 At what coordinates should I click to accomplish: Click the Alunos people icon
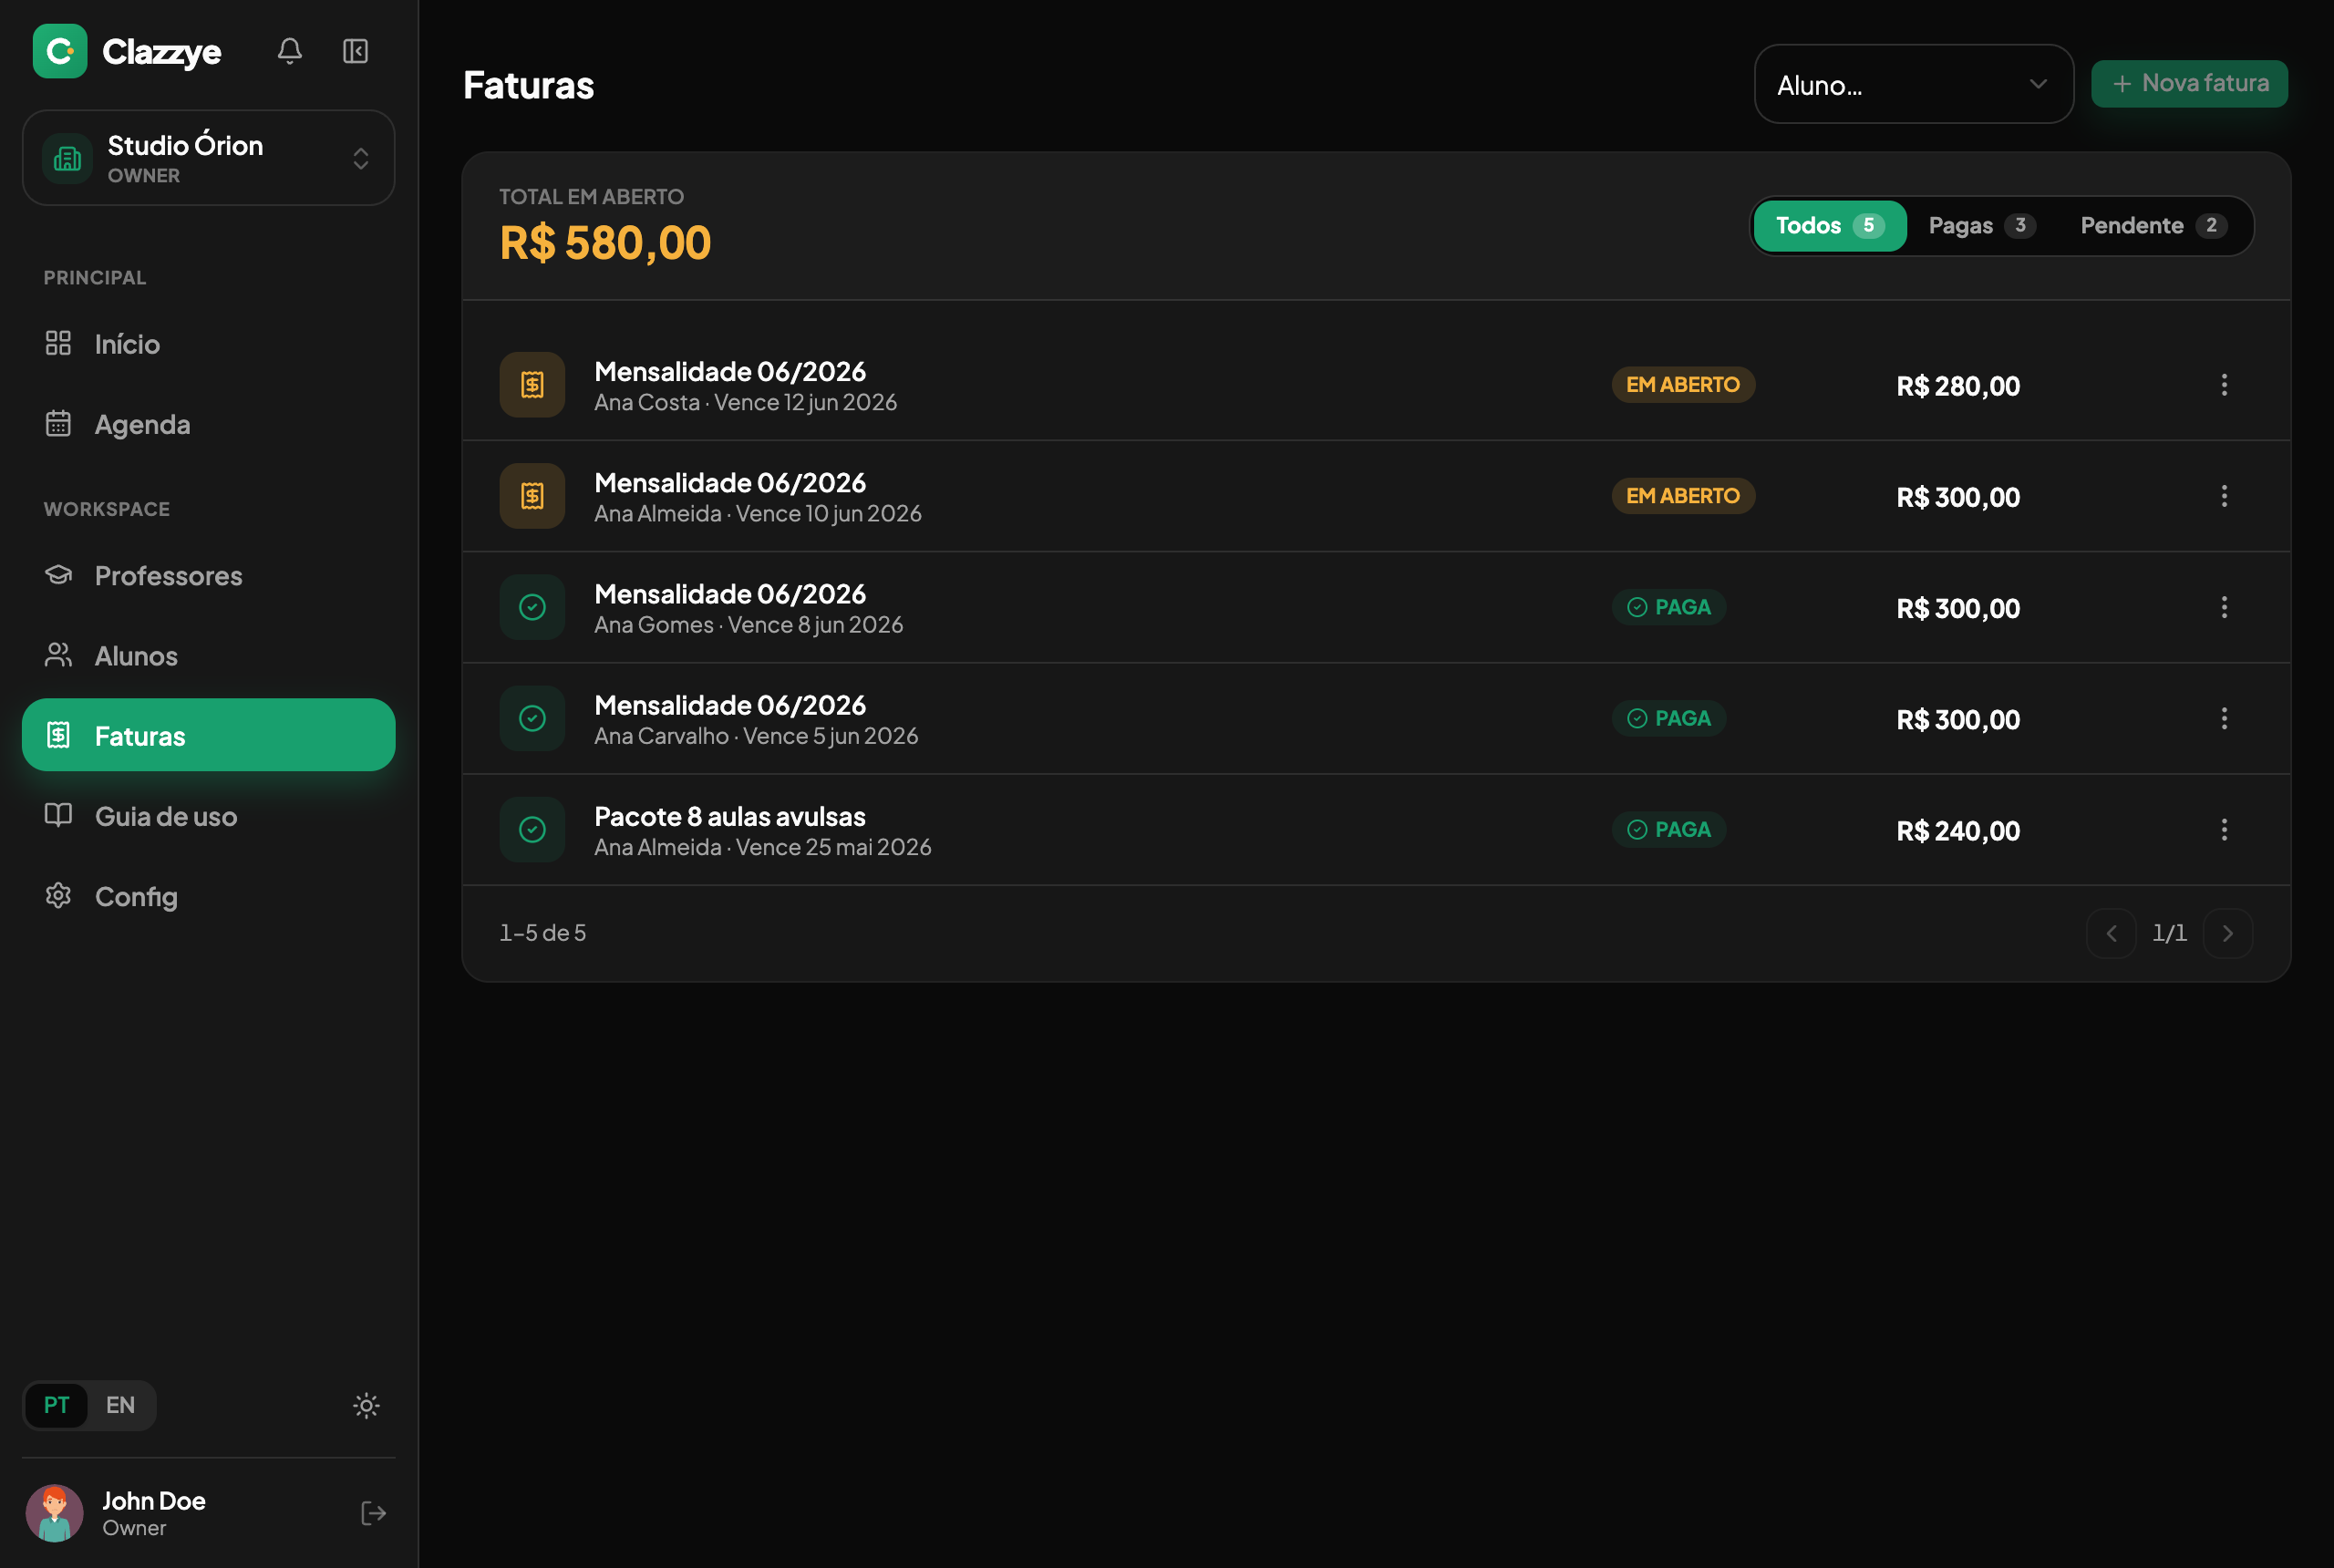(58, 654)
